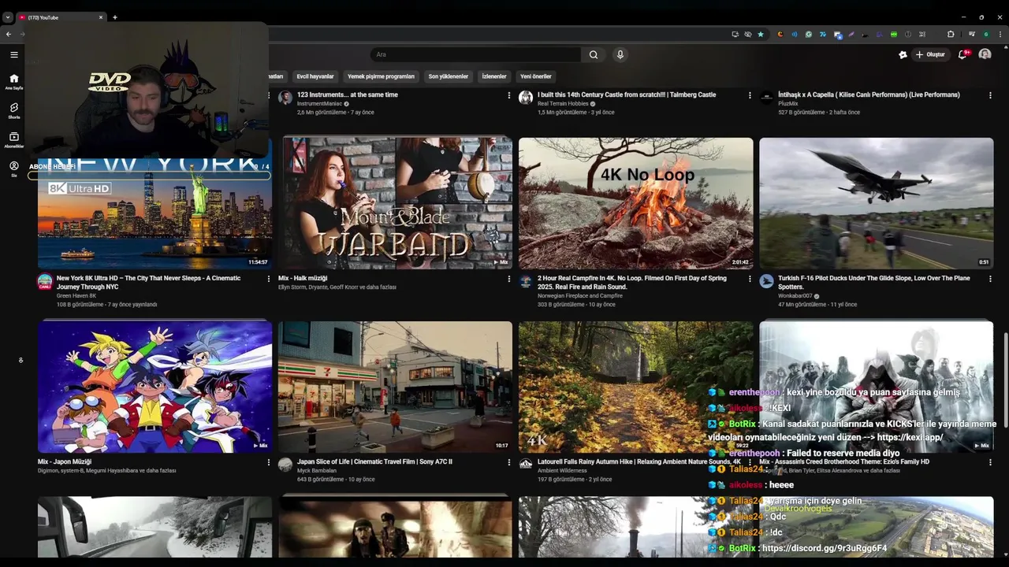
Task: Play the Mount & Blade Warband thumbnail
Action: pos(395,203)
